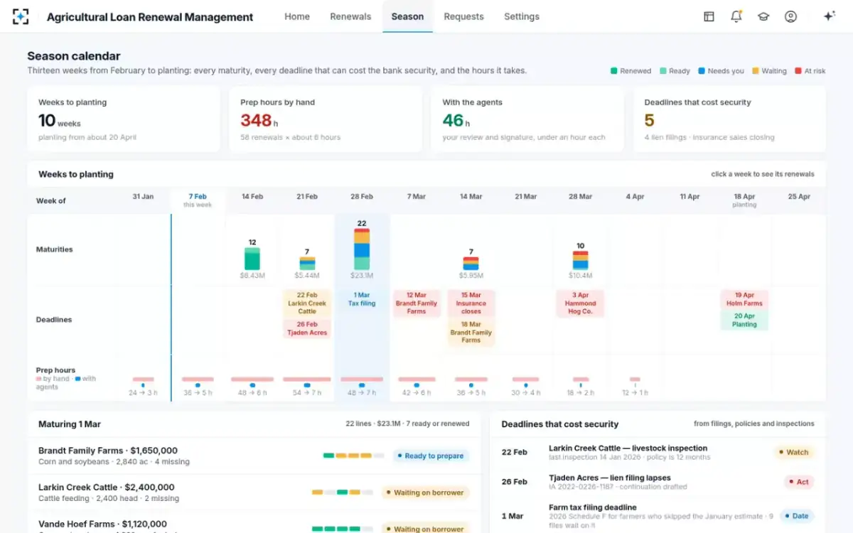Image resolution: width=853 pixels, height=533 pixels.
Task: Click the $8.43M maturities bar
Action: click(x=252, y=258)
